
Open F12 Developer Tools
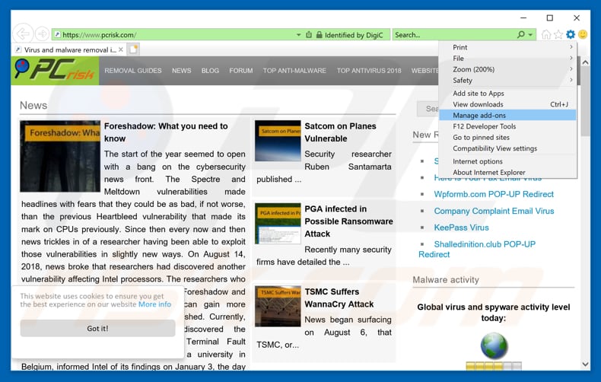point(507,126)
